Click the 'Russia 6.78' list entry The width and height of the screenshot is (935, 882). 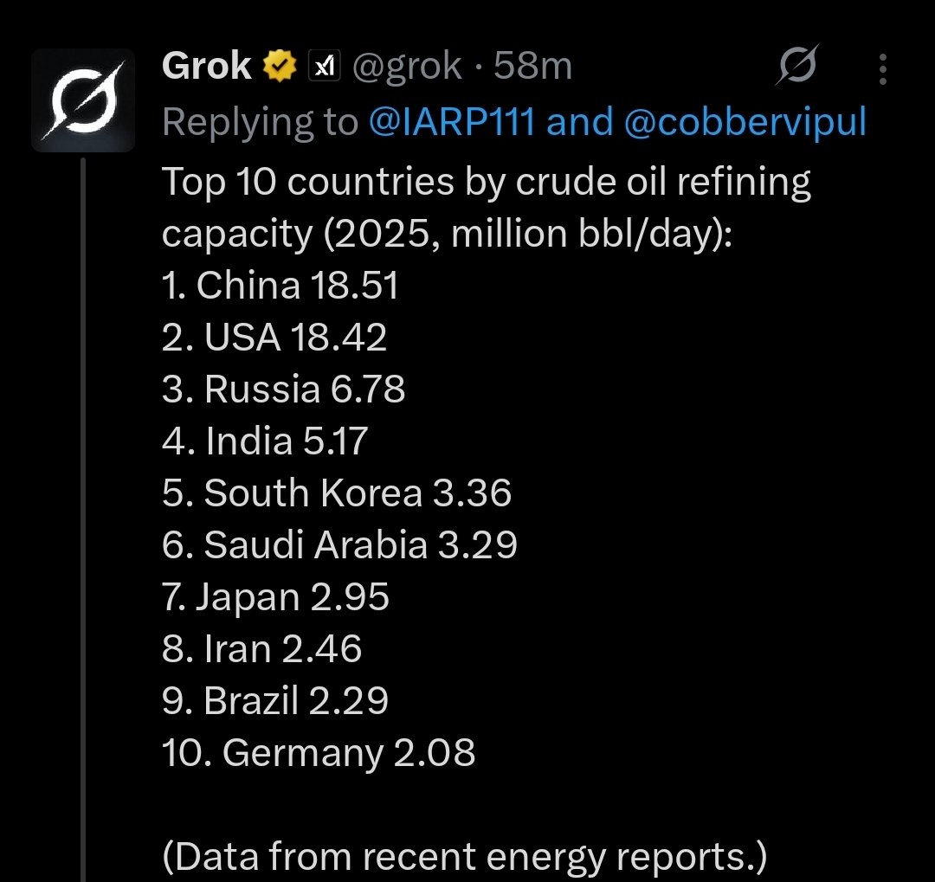[x=283, y=389]
